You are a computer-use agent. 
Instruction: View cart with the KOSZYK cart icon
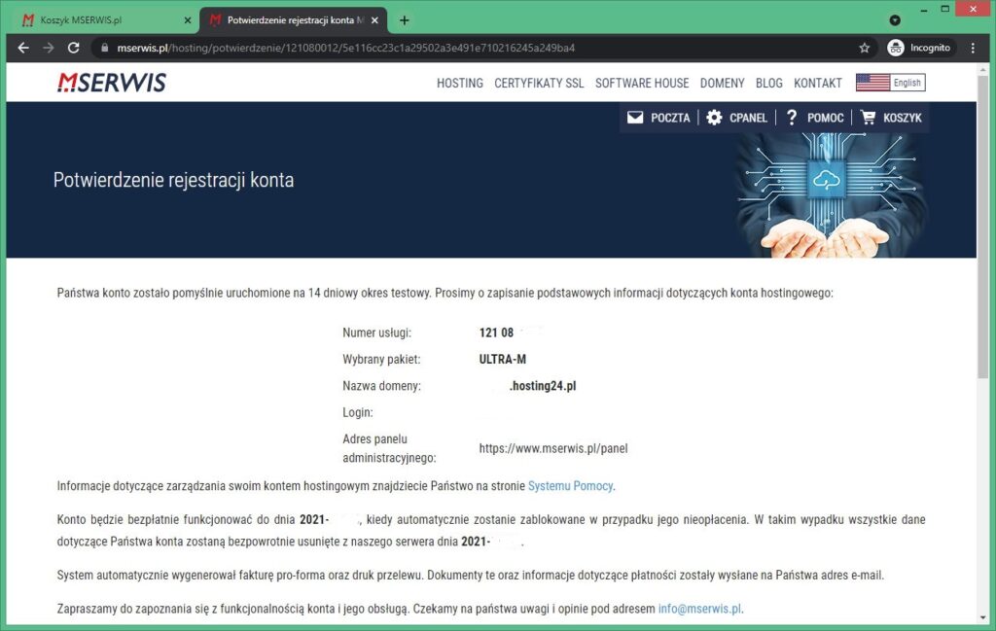coord(867,117)
